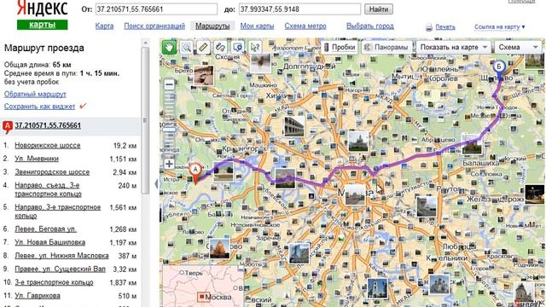Select step Направо, съезд, 3-е транспортное кольцо
The width and height of the screenshot is (546, 307).
[x=48, y=189]
